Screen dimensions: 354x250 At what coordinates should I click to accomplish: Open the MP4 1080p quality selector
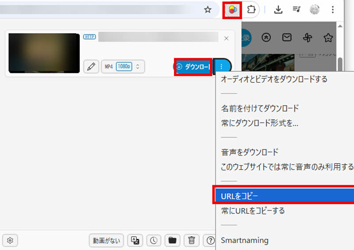tap(123, 67)
